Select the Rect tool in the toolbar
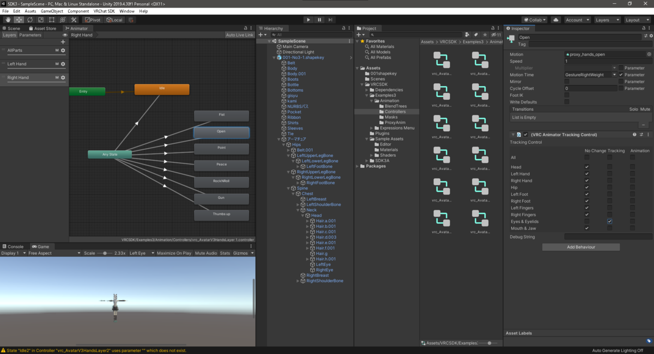This screenshot has width=654, height=354. pos(52,20)
